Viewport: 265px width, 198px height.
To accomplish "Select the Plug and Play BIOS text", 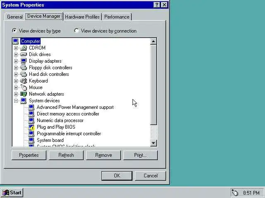I will coord(56,127).
